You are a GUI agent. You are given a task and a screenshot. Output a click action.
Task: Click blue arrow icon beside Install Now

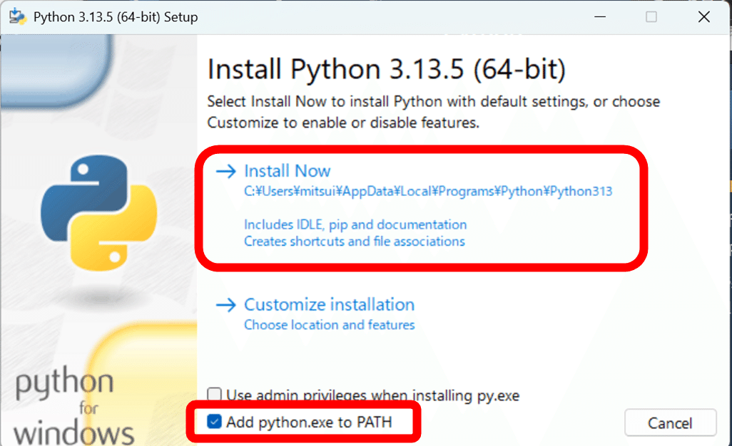[225, 171]
